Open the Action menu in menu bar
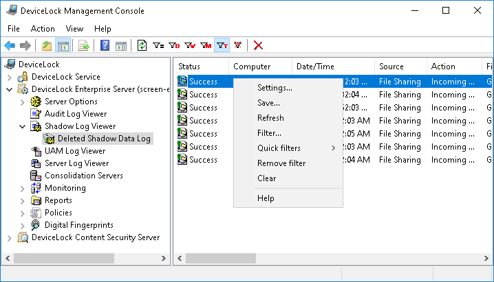Screen dimensions: 494x282 [43, 29]
